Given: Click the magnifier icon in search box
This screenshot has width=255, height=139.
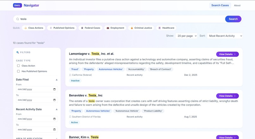Looking at the screenshot, I should click(x=18, y=19).
